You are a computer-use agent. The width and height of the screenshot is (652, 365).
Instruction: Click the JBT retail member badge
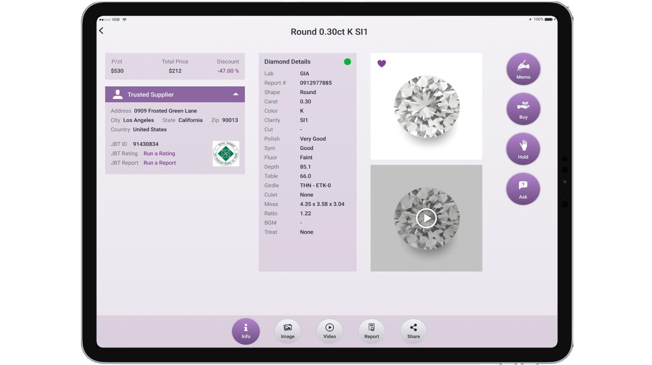[x=226, y=153]
